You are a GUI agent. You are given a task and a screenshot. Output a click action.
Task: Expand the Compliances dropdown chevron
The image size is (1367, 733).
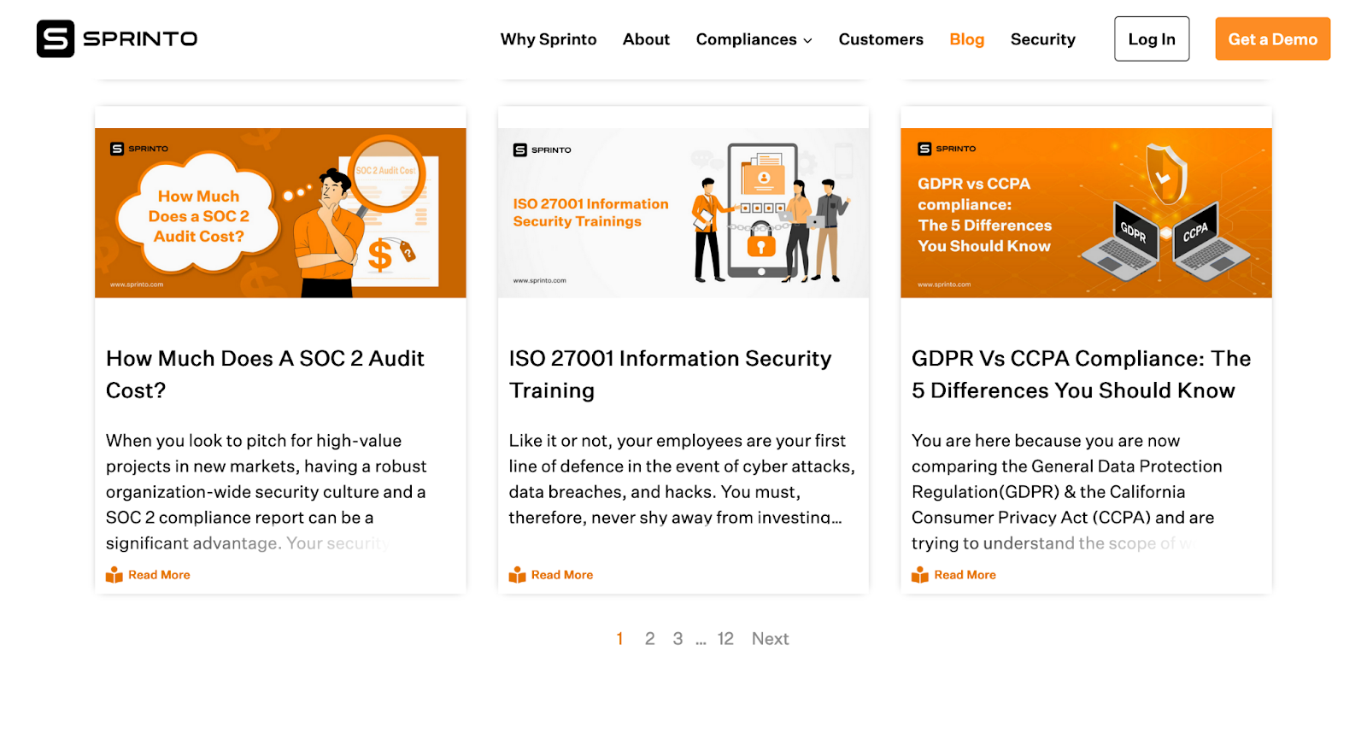point(807,40)
